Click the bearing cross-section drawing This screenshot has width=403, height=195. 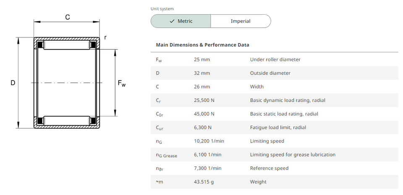[x=67, y=83]
